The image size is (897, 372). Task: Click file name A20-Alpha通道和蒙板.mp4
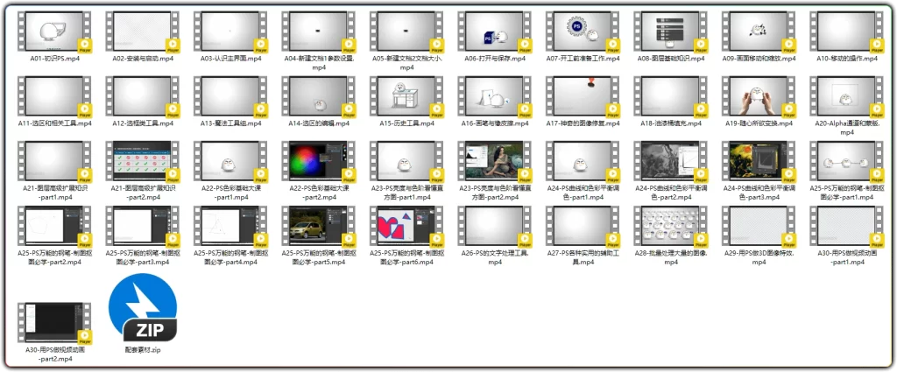847,128
